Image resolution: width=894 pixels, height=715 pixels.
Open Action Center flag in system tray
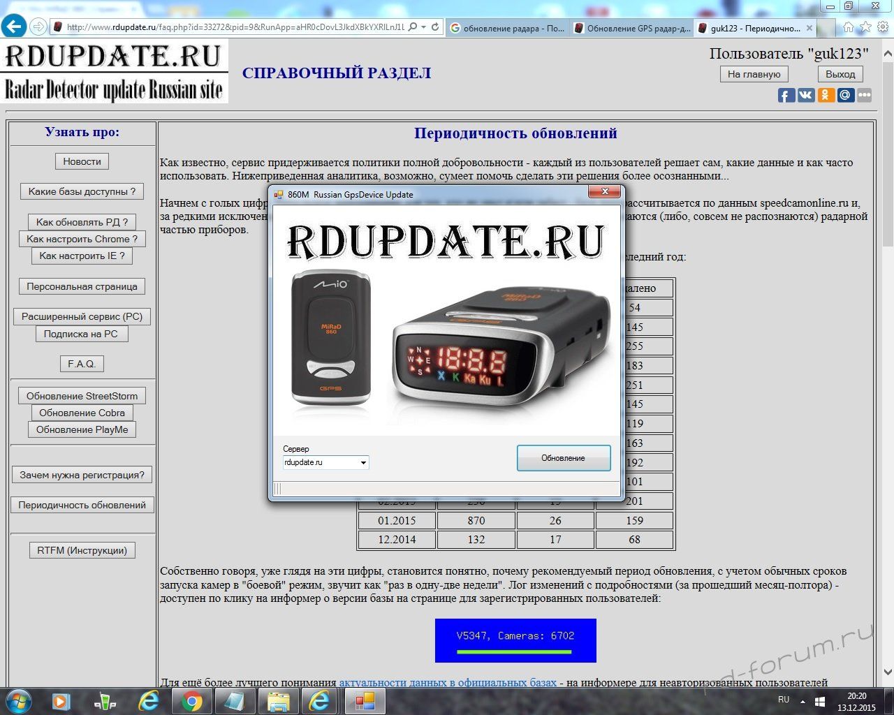coord(820,701)
